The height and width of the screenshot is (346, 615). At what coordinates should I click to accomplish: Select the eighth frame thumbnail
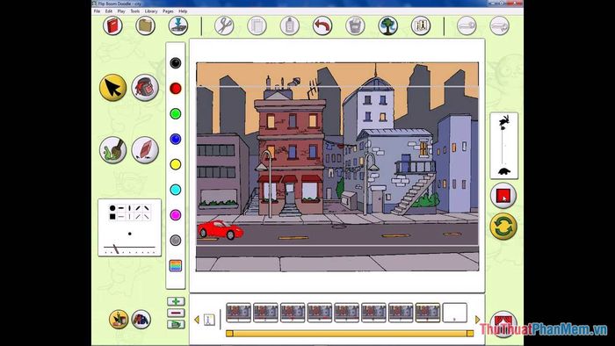pyautogui.click(x=428, y=313)
